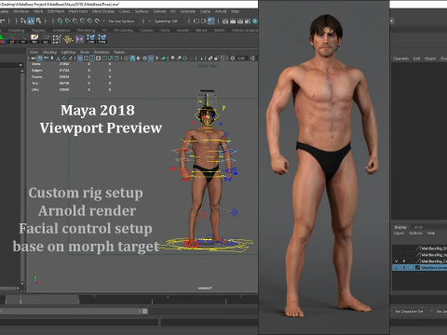447x335 pixels.
Task: Select Anim tab in Layer Editor
Action: pyautogui.click(x=418, y=227)
